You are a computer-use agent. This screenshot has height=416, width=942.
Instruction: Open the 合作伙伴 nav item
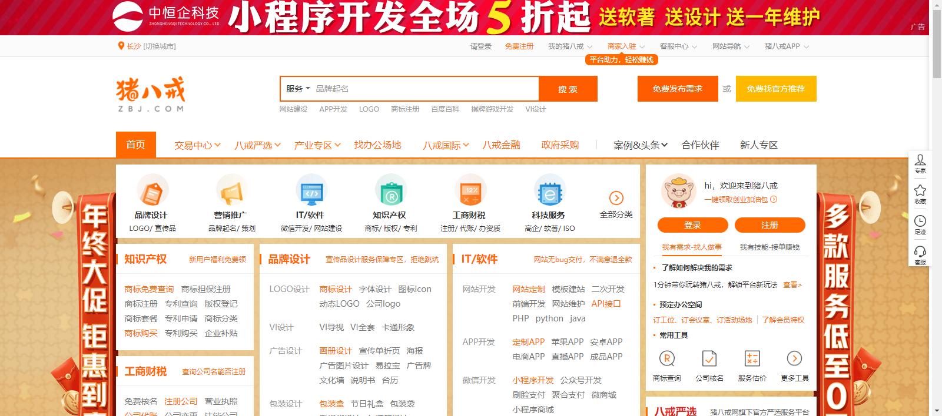(x=700, y=145)
